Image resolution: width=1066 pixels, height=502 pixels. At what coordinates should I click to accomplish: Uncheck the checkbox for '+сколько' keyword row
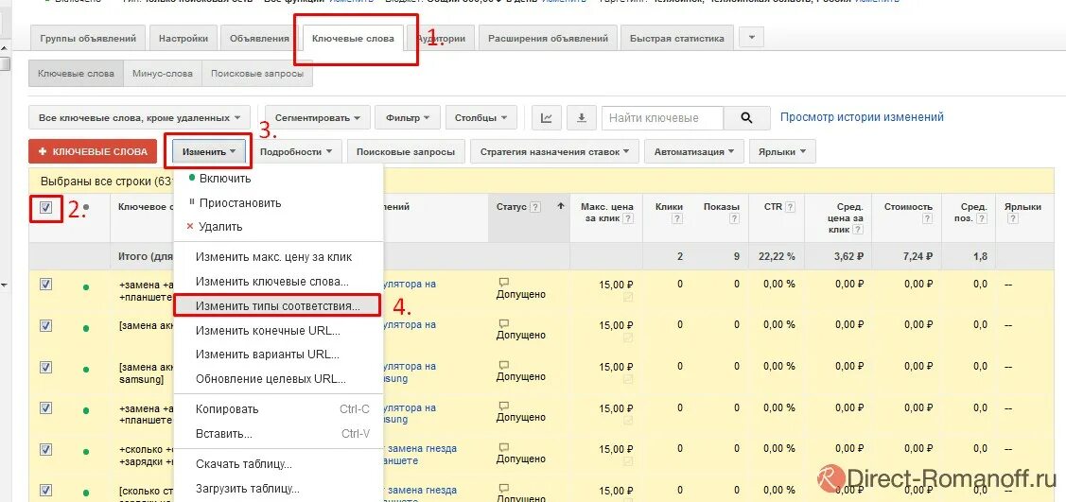(x=45, y=449)
